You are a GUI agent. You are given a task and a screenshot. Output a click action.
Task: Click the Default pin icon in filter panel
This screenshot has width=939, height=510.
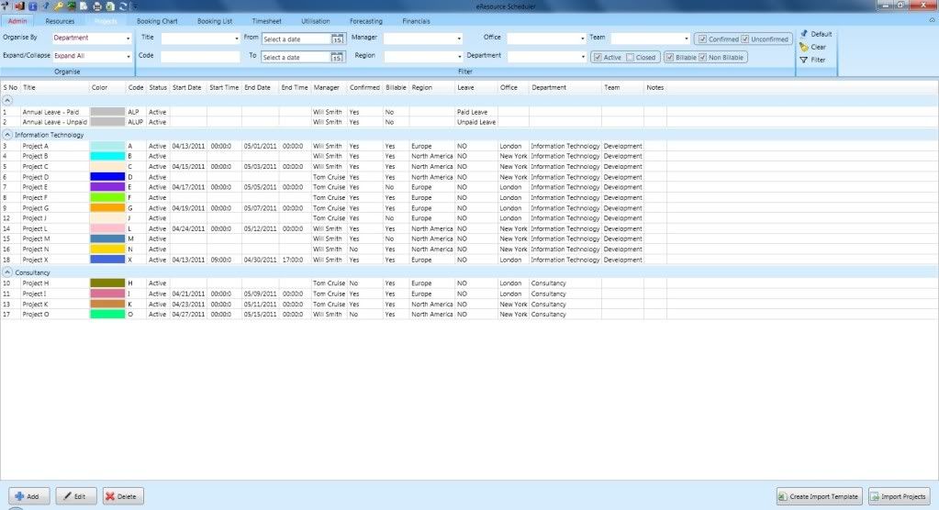coord(804,34)
